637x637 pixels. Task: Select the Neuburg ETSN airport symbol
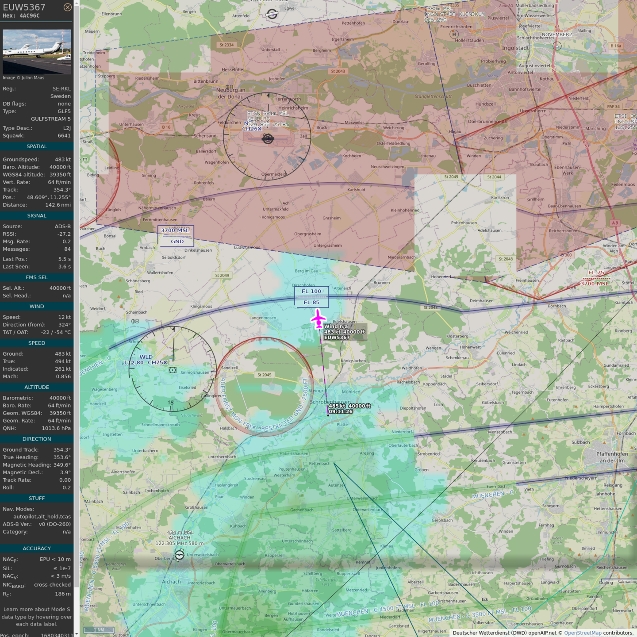(268, 139)
